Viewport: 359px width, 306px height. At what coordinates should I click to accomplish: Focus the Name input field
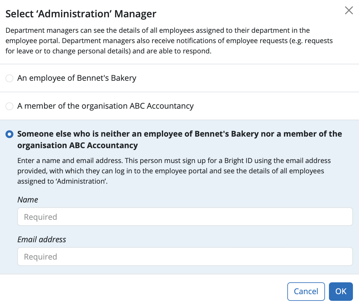pyautogui.click(x=185, y=217)
